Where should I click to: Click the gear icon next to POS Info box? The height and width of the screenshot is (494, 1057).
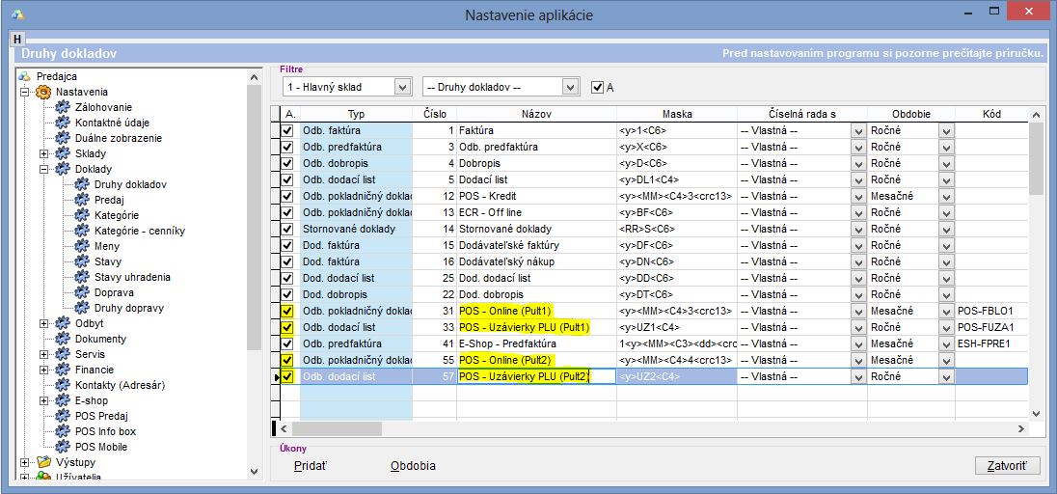tap(63, 431)
